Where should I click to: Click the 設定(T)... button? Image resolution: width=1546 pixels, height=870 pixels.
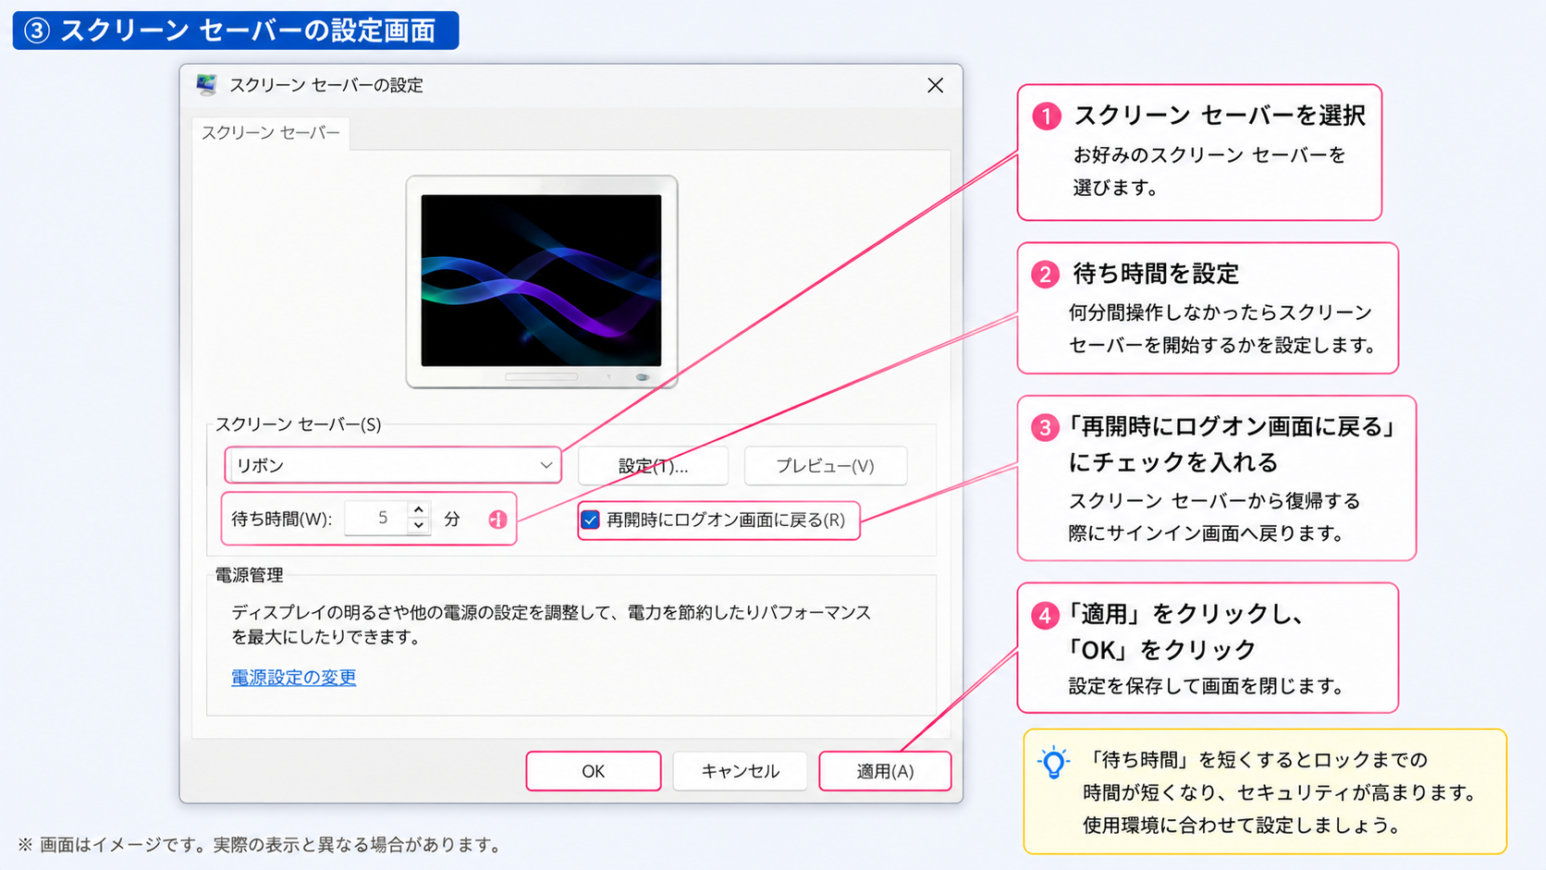(653, 466)
